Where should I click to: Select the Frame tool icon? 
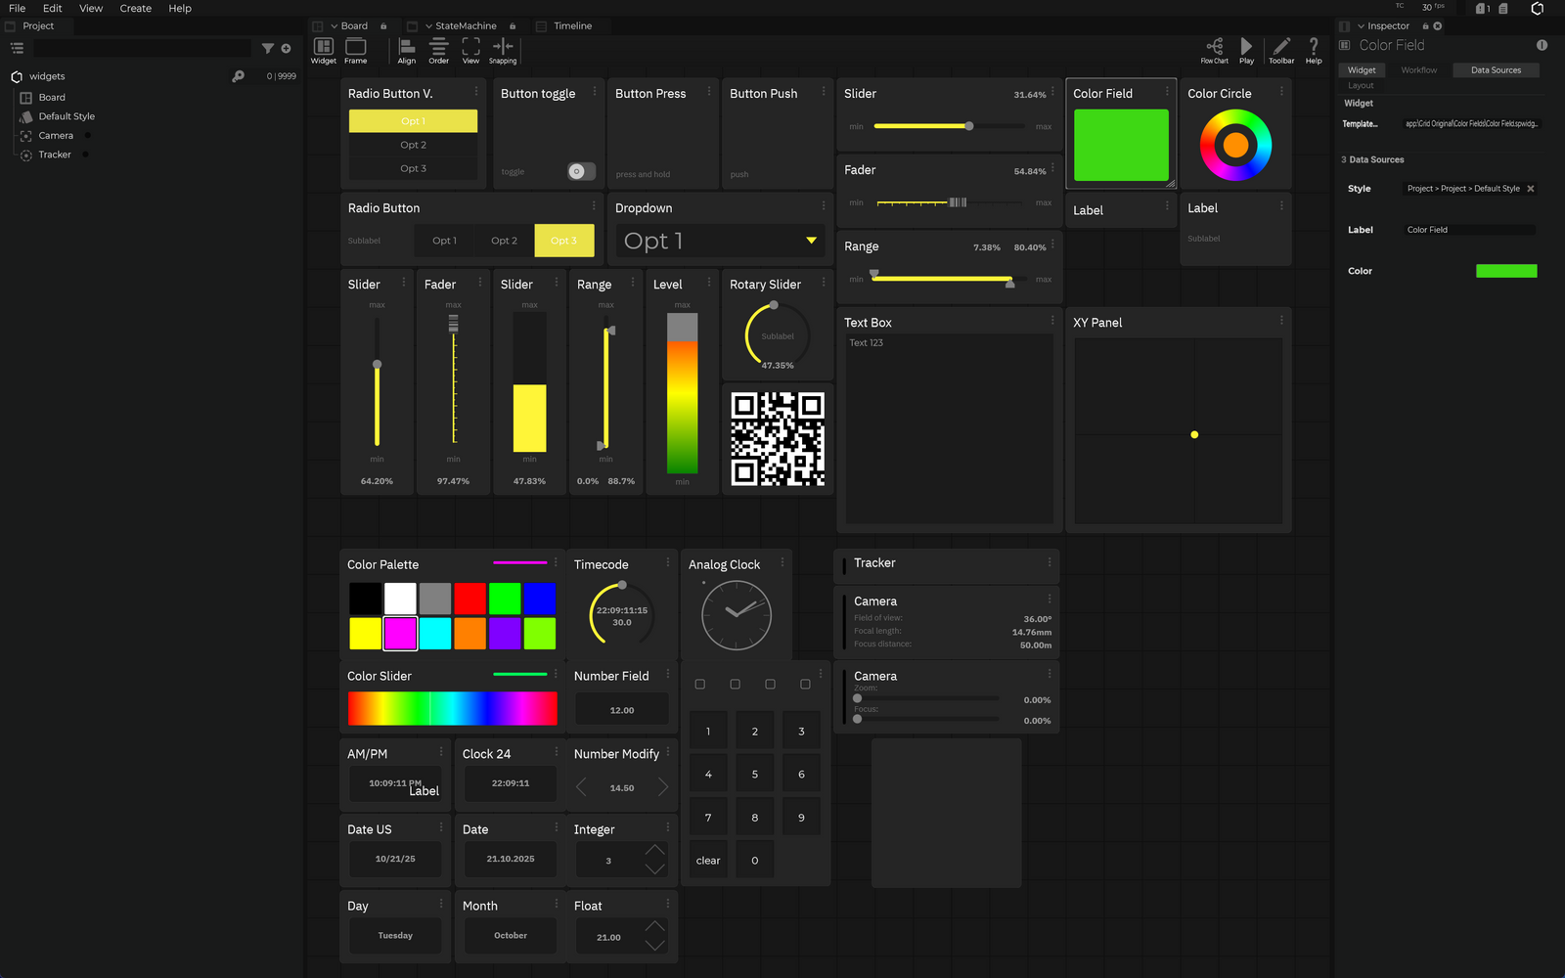tap(356, 47)
